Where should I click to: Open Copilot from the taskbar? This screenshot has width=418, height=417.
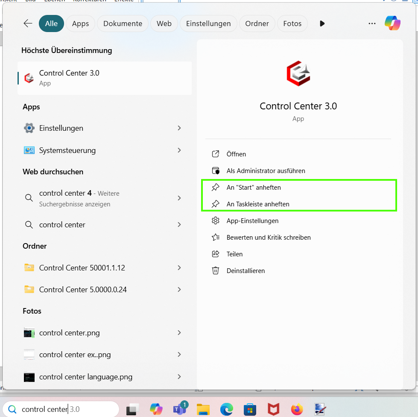[x=156, y=408]
